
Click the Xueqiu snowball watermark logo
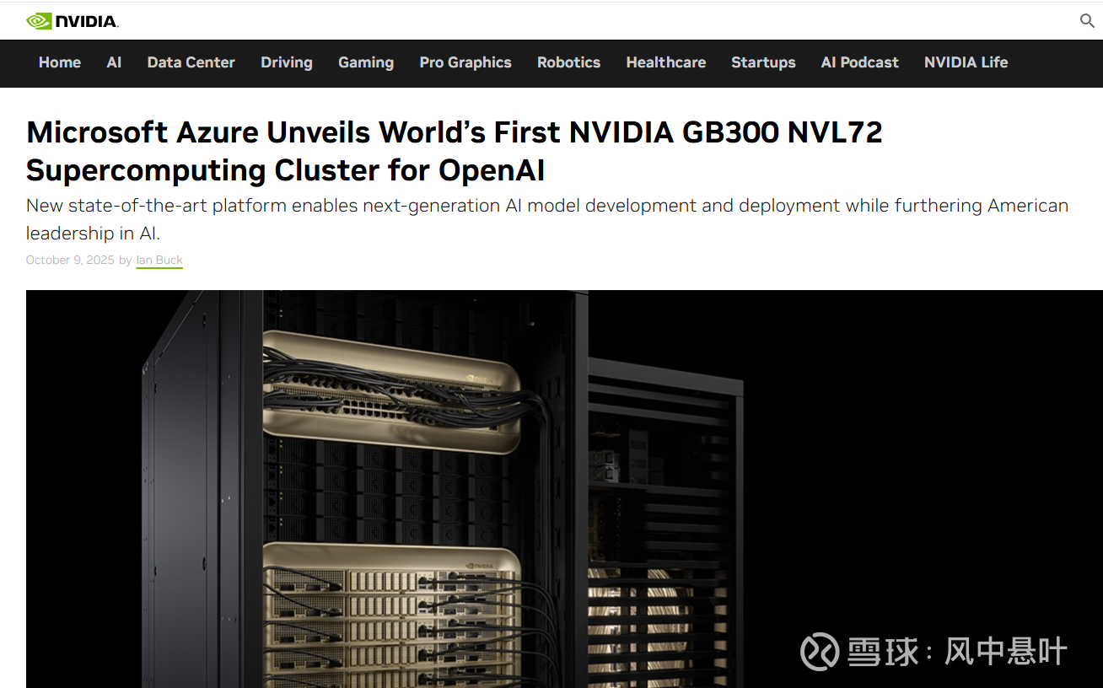click(x=820, y=651)
